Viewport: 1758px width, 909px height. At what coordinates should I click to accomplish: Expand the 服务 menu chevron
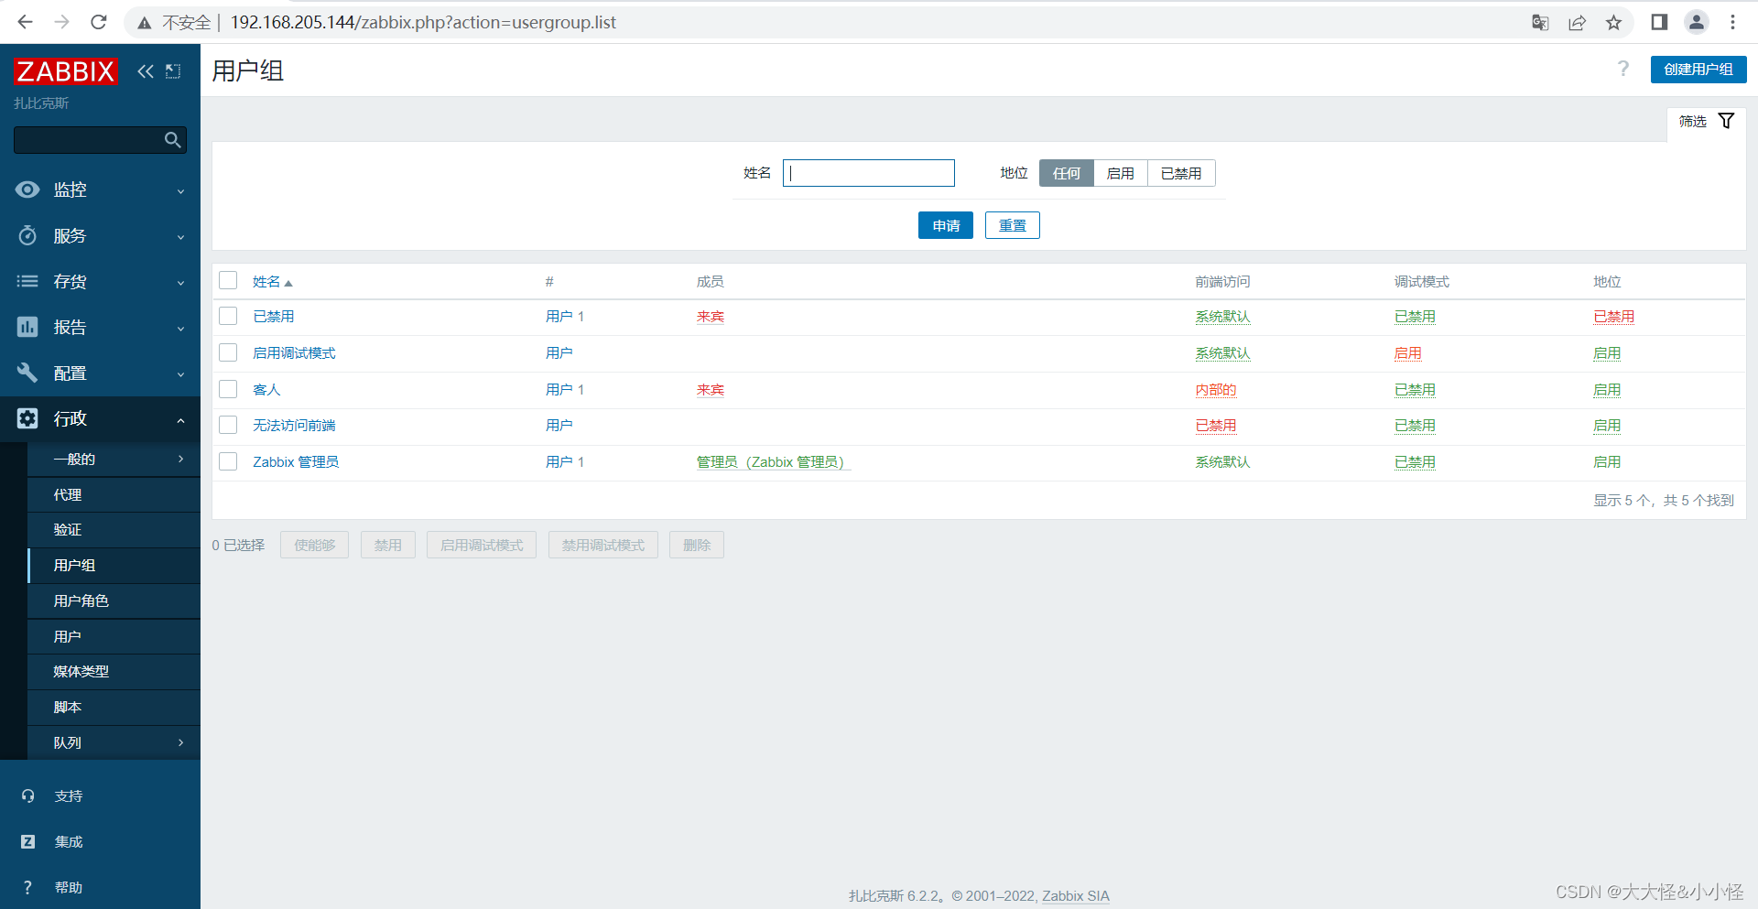click(180, 237)
